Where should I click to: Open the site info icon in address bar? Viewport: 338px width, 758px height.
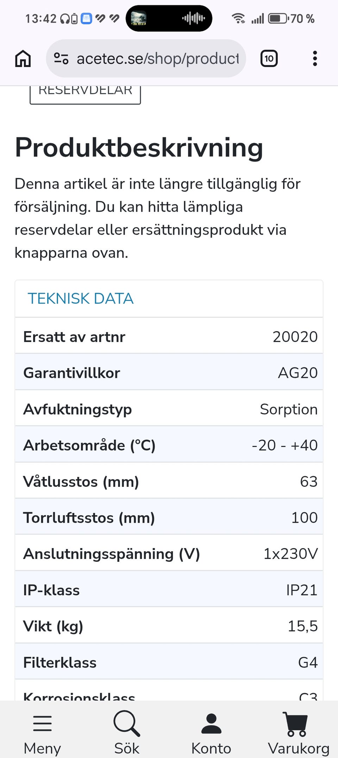tap(61, 58)
